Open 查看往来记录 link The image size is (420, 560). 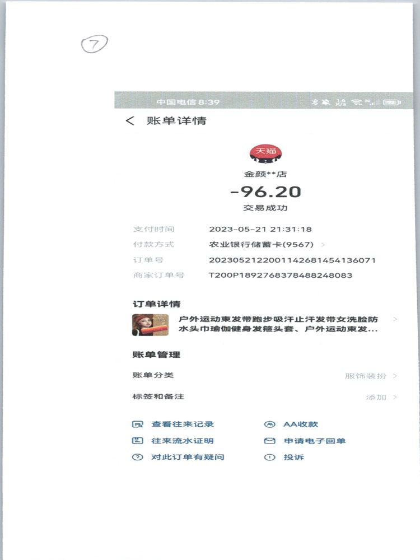click(x=183, y=424)
